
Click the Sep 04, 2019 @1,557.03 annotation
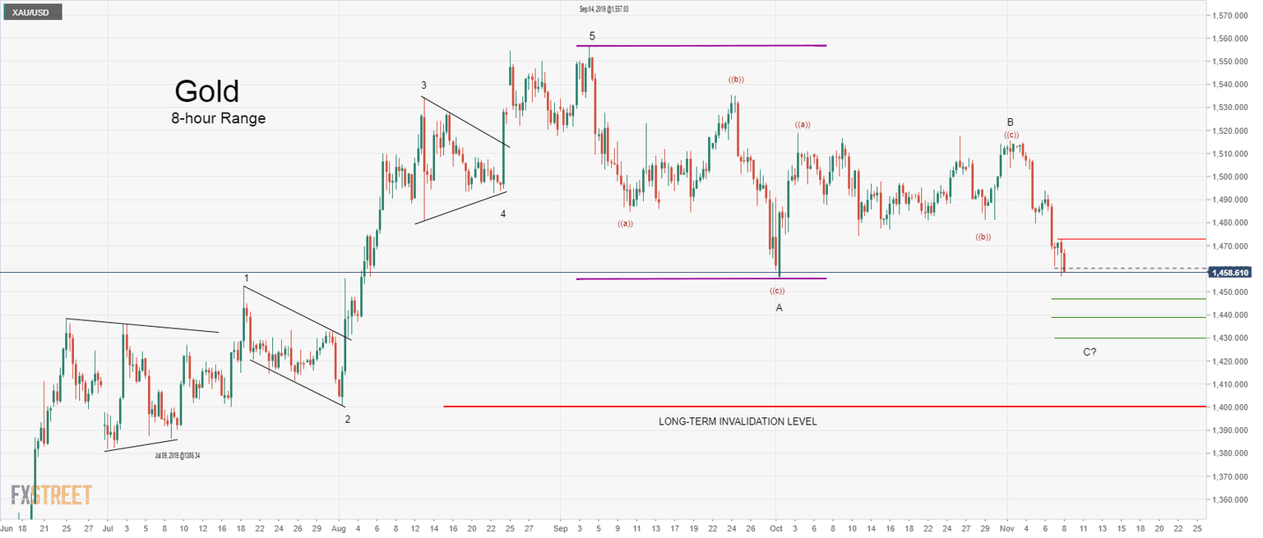pos(606,8)
